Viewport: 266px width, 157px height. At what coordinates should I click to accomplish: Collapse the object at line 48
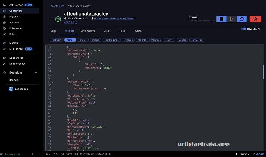pos(52,61)
